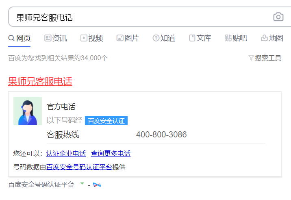Click the 百度安全认证 blue badge
Image resolution: width=291 pixels, height=200 pixels.
click(x=106, y=121)
